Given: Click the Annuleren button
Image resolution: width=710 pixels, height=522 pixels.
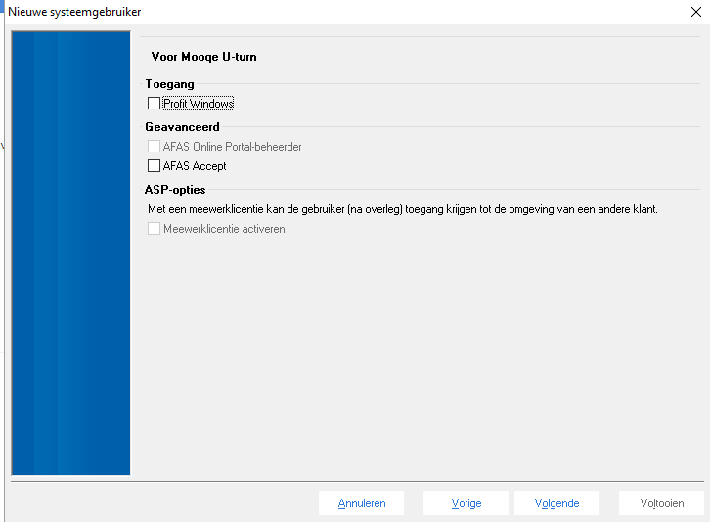Looking at the screenshot, I should click(362, 503).
